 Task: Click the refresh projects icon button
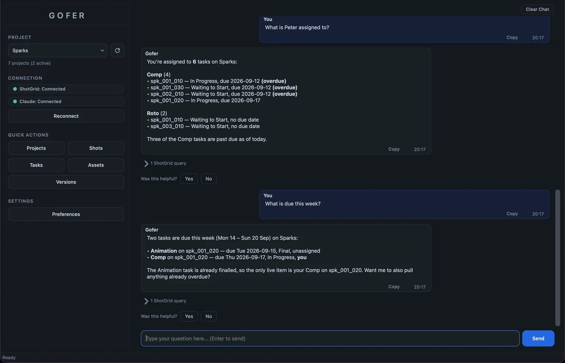click(117, 50)
